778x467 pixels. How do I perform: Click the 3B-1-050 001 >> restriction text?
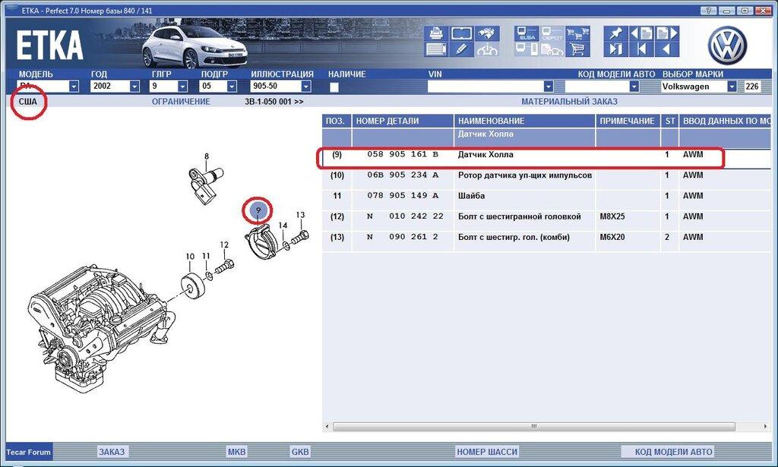(274, 102)
